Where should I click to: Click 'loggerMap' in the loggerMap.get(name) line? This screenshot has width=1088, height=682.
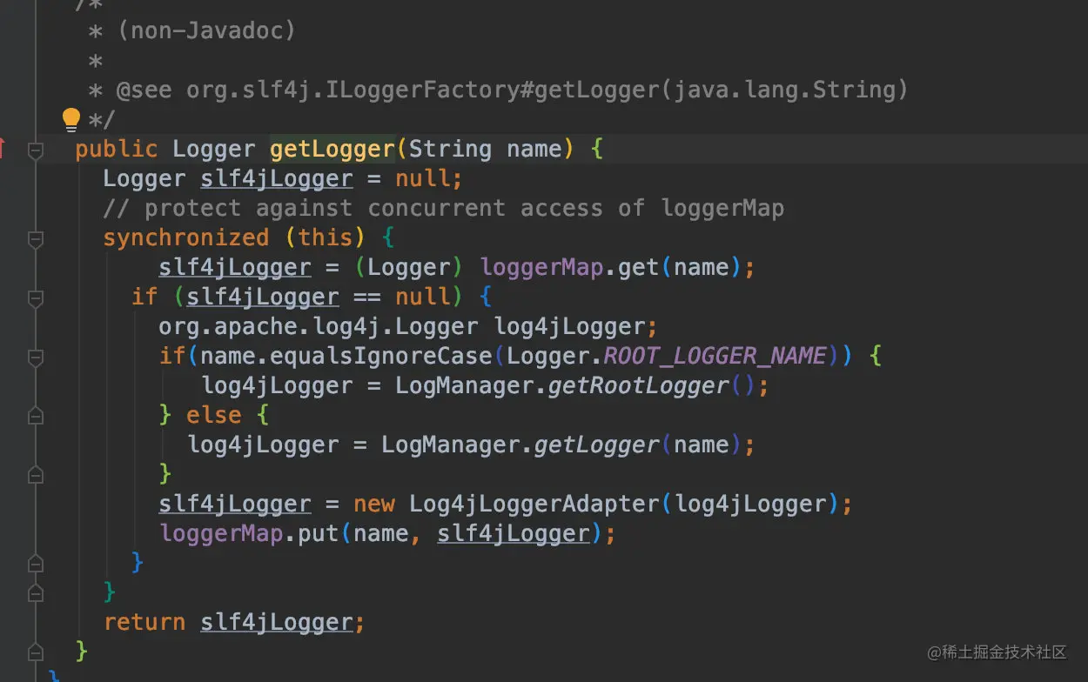tap(541, 268)
